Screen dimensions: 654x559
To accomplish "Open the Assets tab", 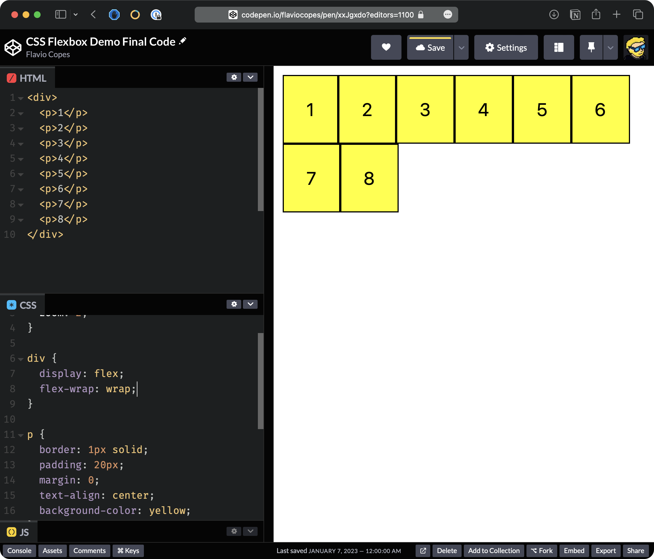I will (x=52, y=551).
